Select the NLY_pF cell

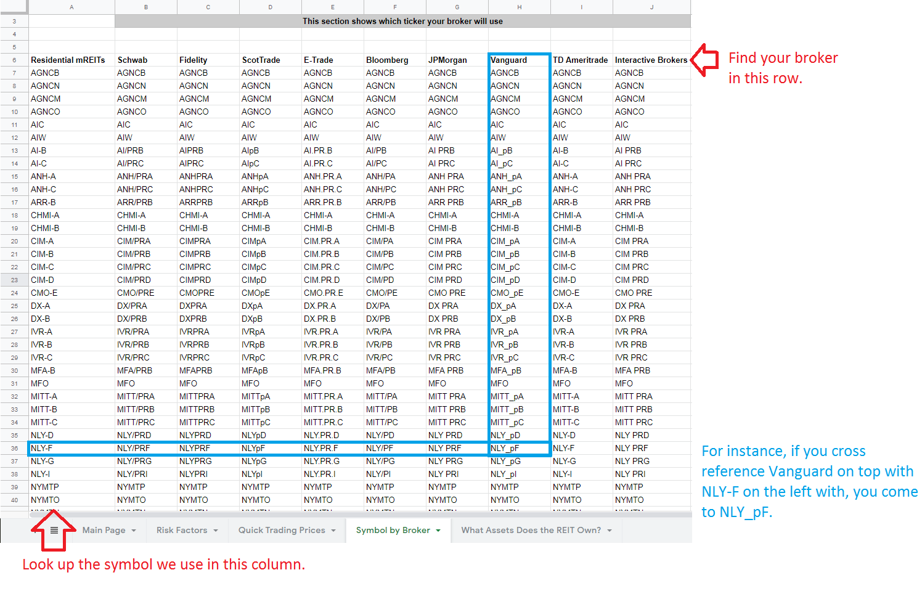[x=520, y=448]
